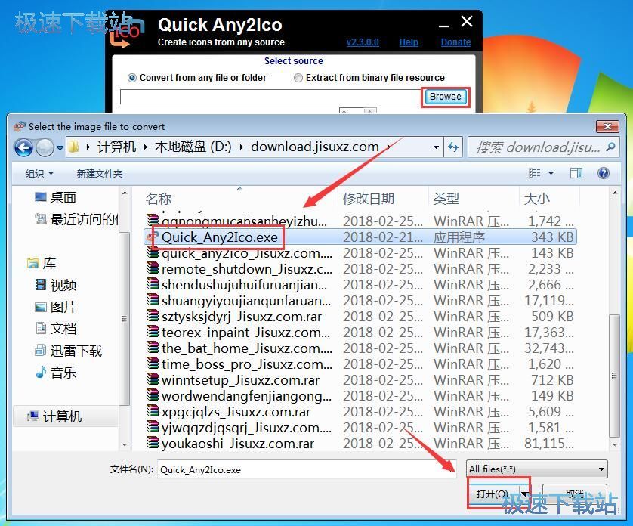The height and width of the screenshot is (526, 633).
Task: Select 音乐 library
Action: click(55, 373)
